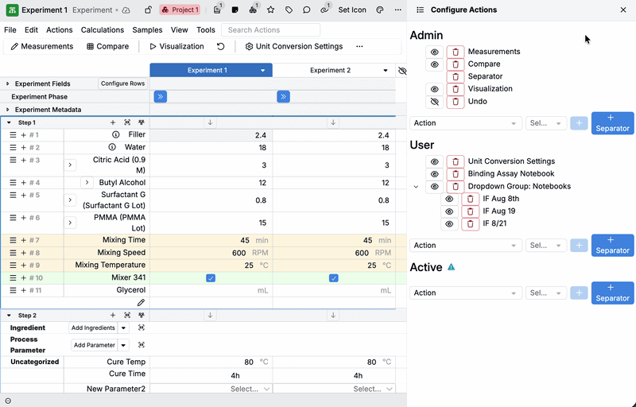Delete the Measurements action with trash icon

click(x=455, y=52)
